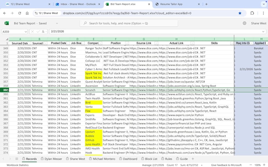Click the Bid Team Report - Saved title
Viewport: 268px width, 167px height.
tap(30, 23)
